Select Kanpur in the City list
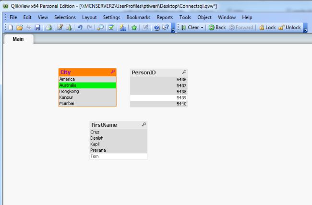This screenshot has width=312, height=205. coord(87,97)
